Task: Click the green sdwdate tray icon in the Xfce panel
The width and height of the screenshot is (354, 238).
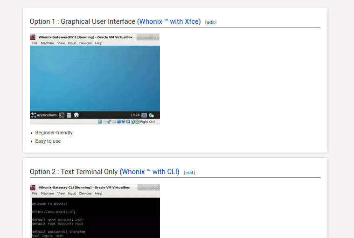Action: (x=151, y=115)
